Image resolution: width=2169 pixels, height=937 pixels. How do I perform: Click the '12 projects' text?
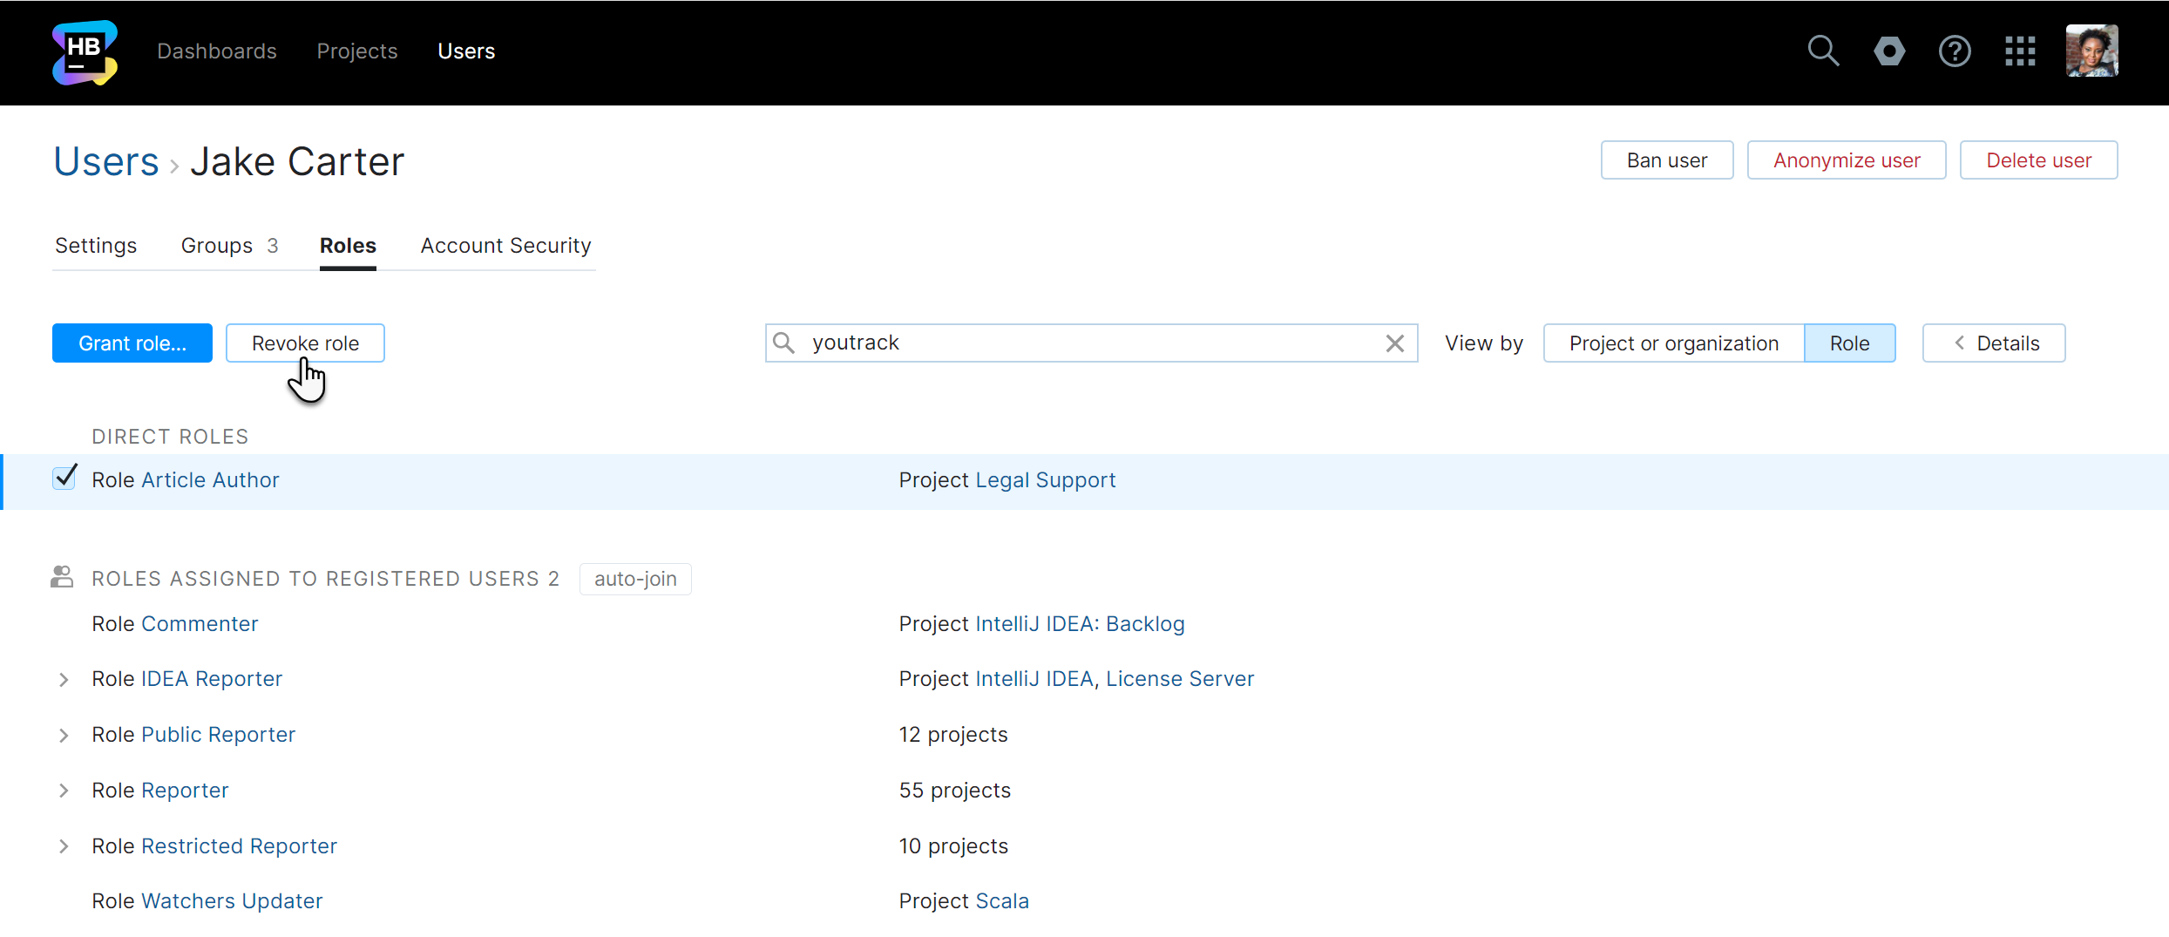click(x=953, y=735)
